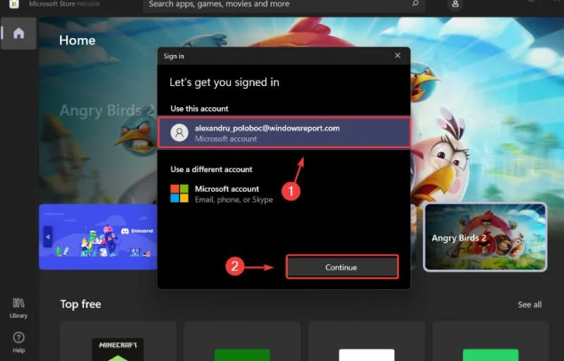Click previous arrow on Discord carousel
Image resolution: width=564 pixels, height=361 pixels.
(x=48, y=237)
